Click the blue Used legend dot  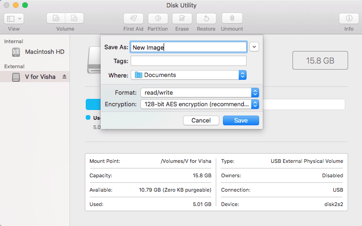pyautogui.click(x=88, y=117)
